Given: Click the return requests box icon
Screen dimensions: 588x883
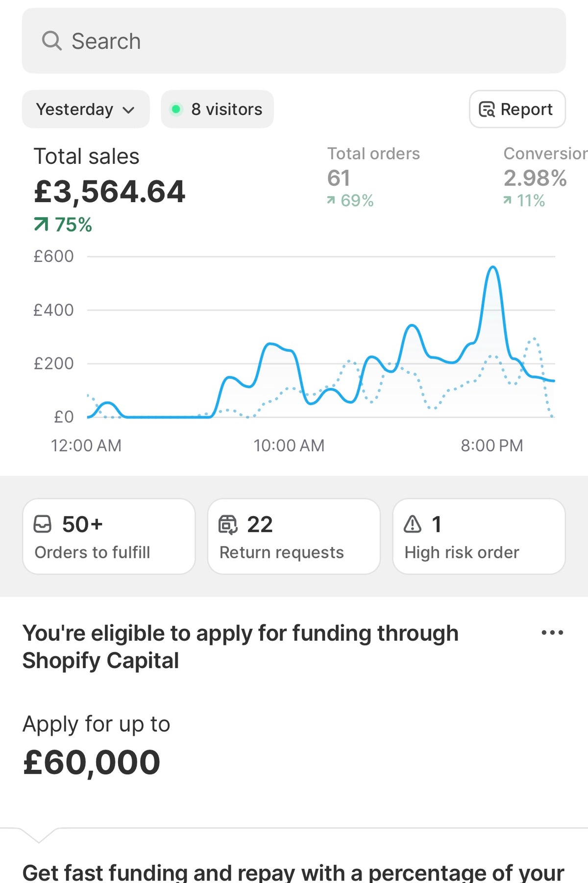Looking at the screenshot, I should (228, 524).
